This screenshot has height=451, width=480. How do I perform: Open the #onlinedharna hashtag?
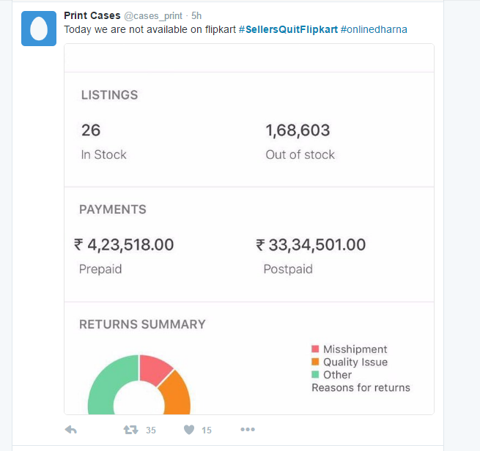click(374, 30)
